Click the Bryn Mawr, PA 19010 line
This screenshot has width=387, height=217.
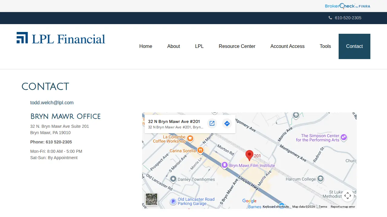tap(50, 133)
